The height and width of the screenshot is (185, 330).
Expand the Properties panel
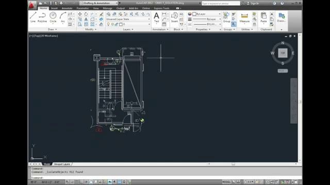coord(203,29)
